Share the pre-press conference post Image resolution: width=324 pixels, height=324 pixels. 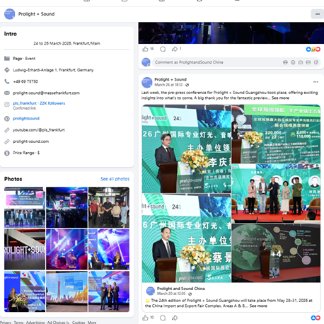pyautogui.click(x=175, y=318)
